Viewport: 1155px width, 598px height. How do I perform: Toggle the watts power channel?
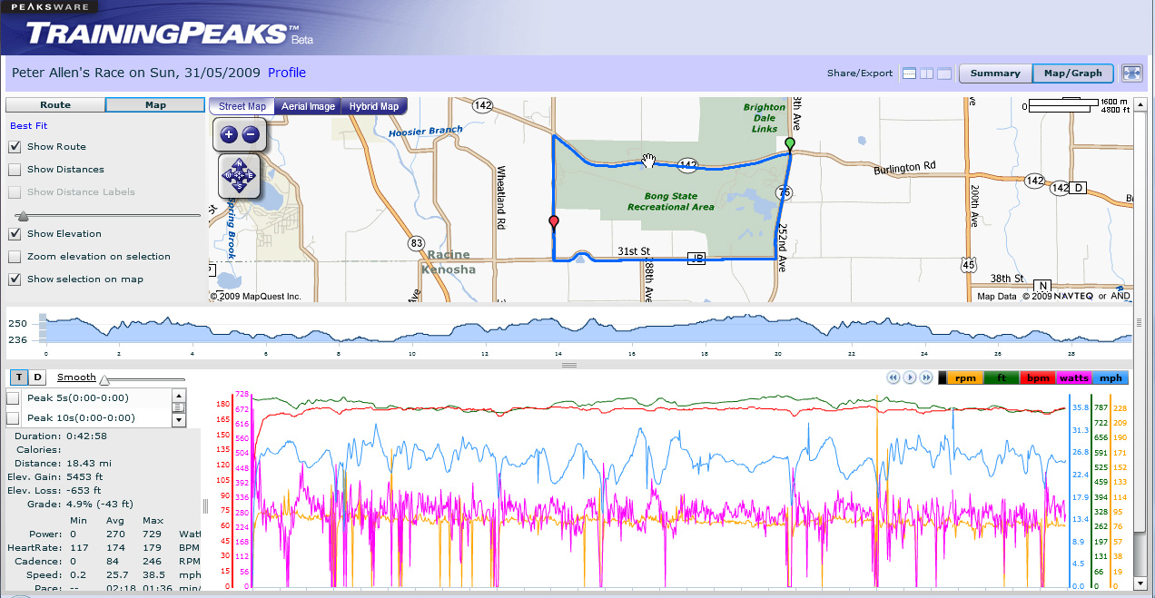tap(1075, 378)
